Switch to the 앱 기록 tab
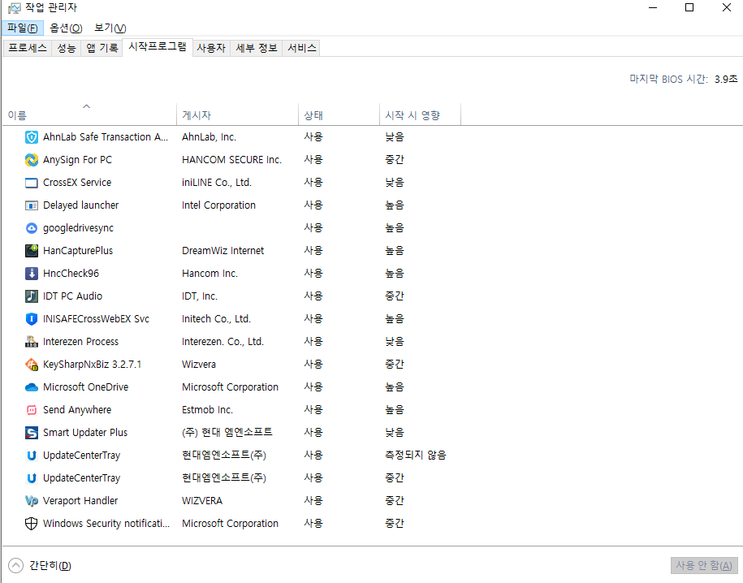The height and width of the screenshot is (583, 743). (102, 48)
